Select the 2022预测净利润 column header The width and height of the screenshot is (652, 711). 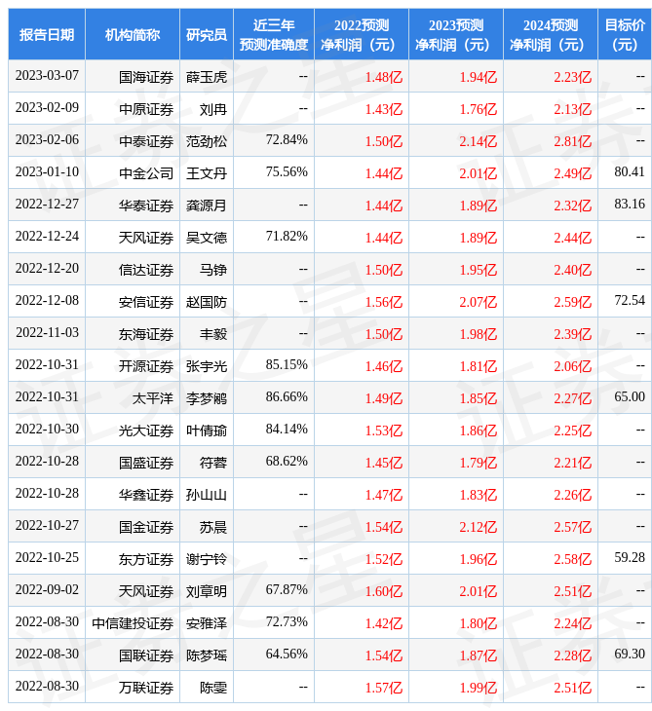[x=361, y=35]
